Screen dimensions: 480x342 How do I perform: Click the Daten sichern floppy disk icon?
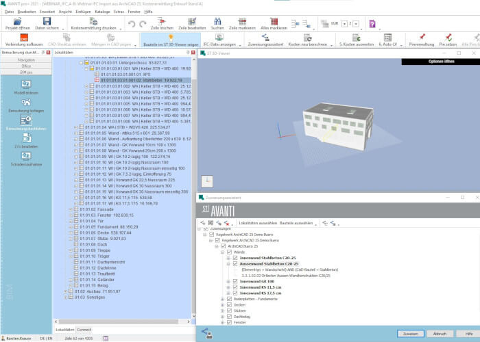47,21
